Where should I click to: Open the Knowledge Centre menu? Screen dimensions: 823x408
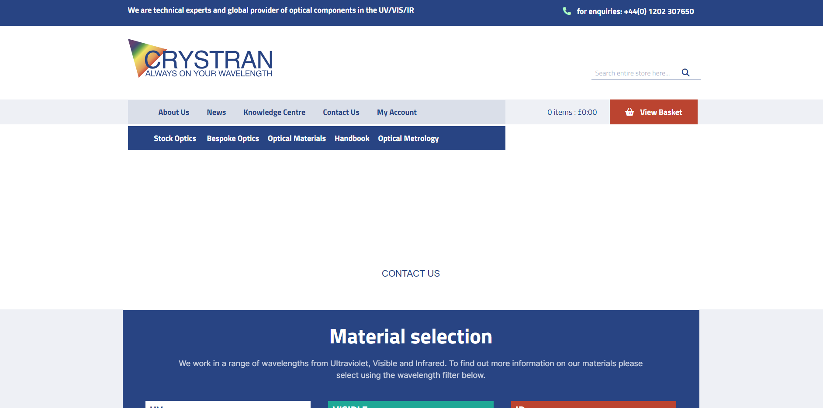pos(274,112)
